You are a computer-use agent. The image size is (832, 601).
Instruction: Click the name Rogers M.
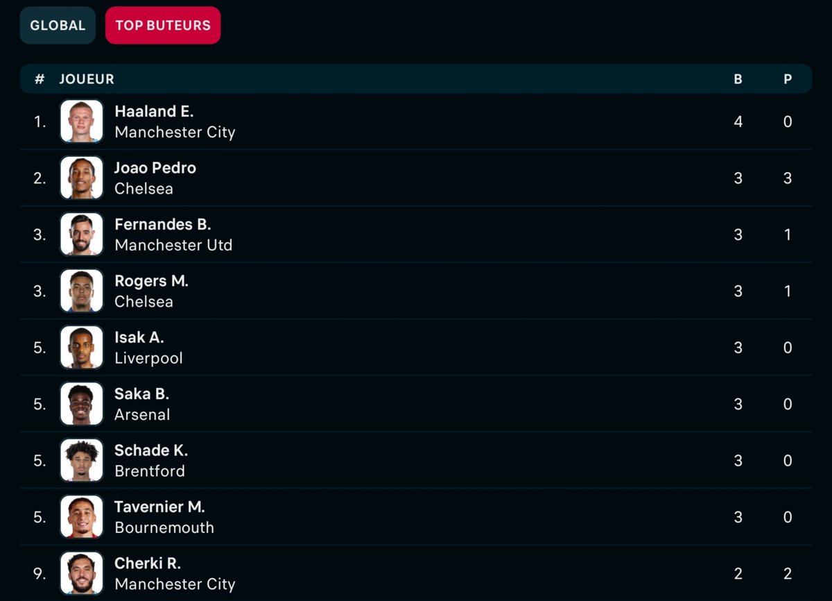tap(151, 281)
